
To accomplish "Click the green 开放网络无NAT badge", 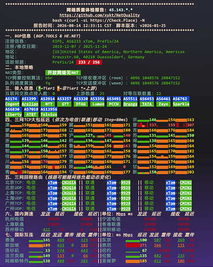I will point(63,73).
